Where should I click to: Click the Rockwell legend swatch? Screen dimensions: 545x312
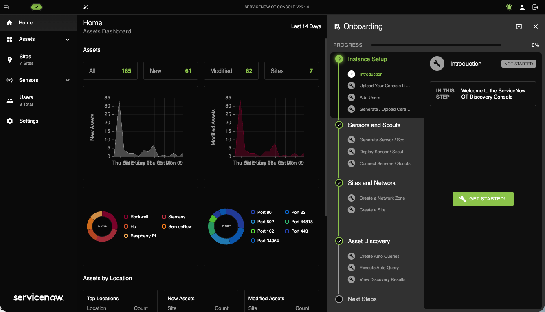(126, 217)
